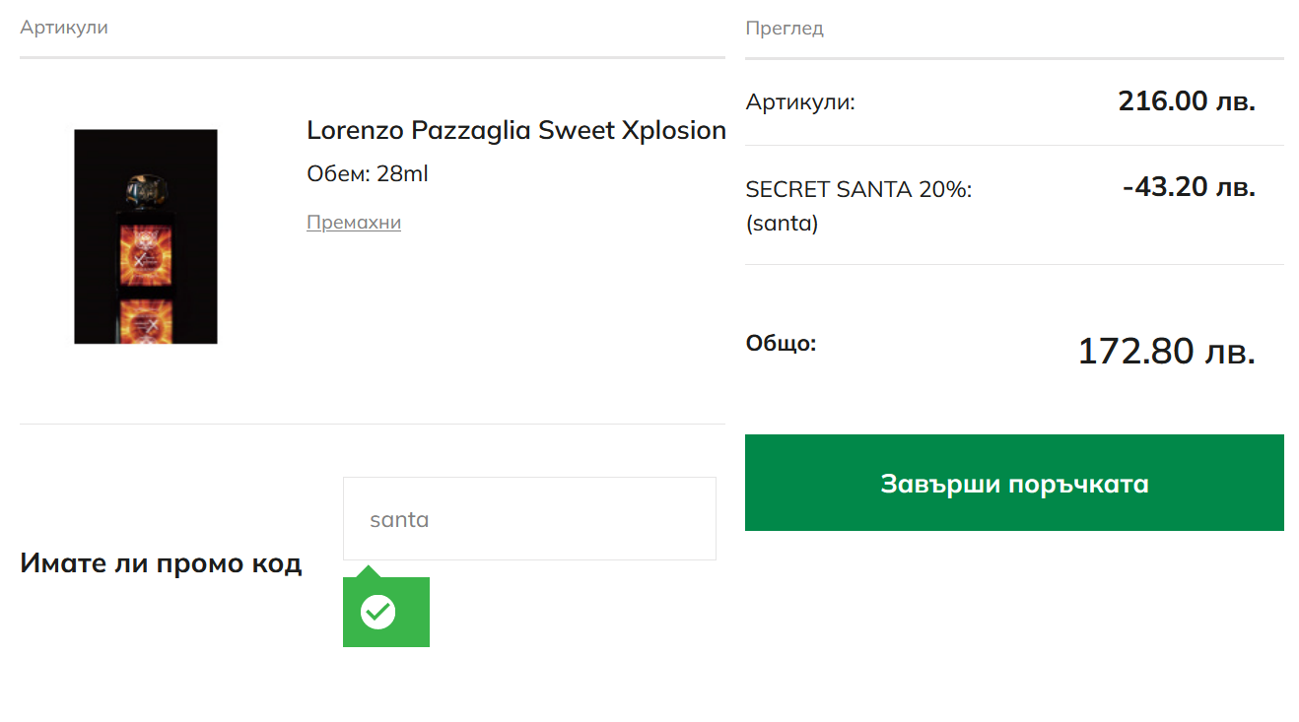Click the Lorenzo Pazzaglia perfume thumbnail
This screenshot has width=1299, height=722.
[146, 236]
